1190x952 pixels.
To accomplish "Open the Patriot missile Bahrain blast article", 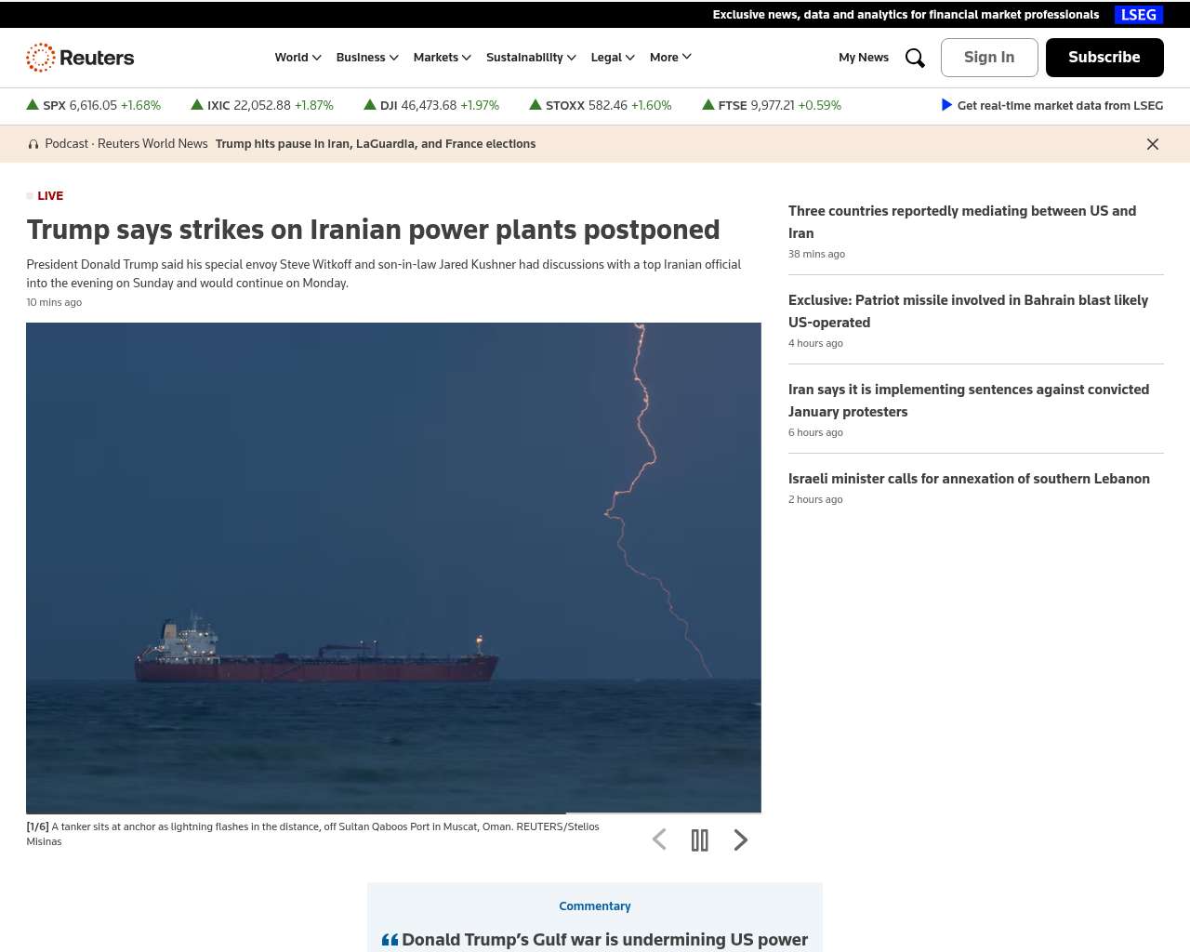I will 968,311.
